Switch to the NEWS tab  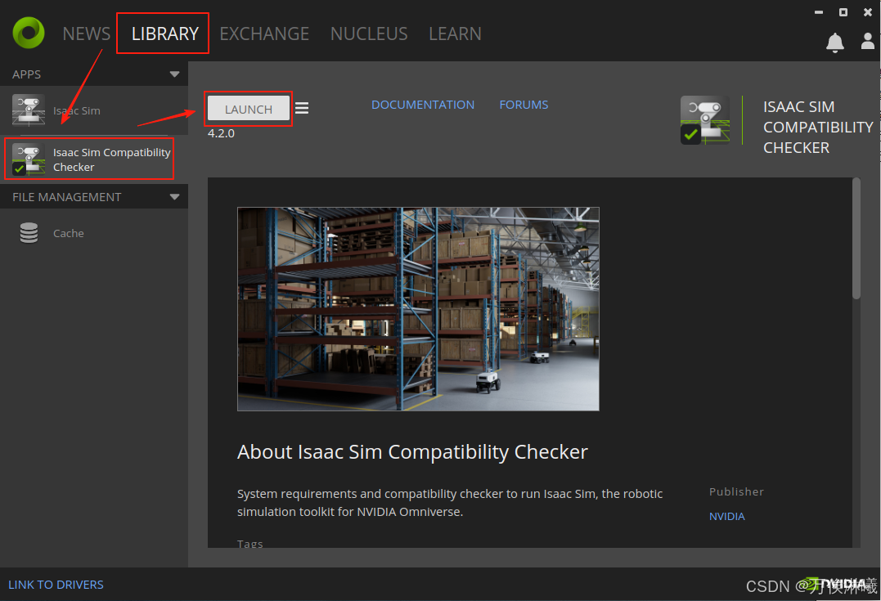coord(86,34)
